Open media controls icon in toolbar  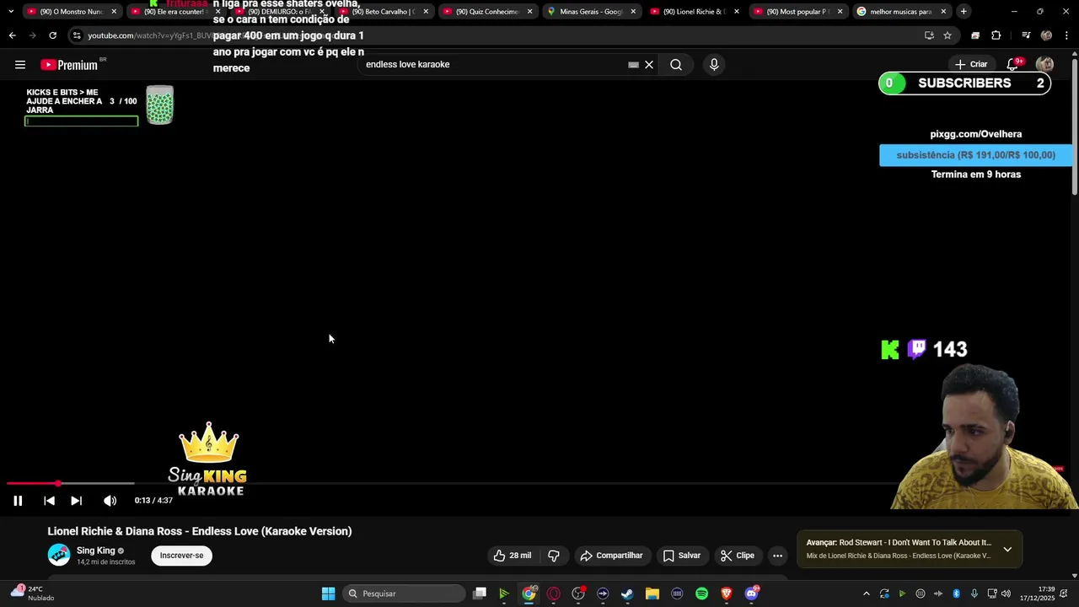(x=1026, y=35)
